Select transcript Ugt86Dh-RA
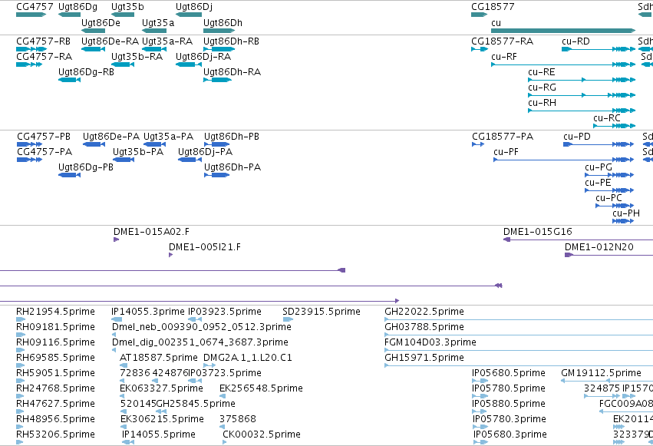This screenshot has width=653, height=446. click(x=232, y=72)
